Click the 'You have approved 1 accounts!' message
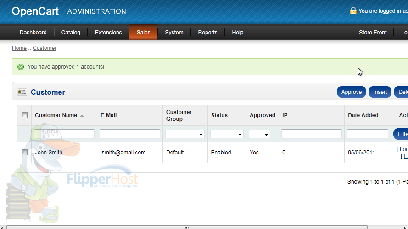Viewport: 408px width, 229px height. [x=66, y=67]
